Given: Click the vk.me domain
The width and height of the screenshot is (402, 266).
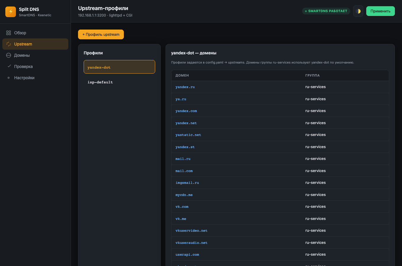Looking at the screenshot, I should [181, 219].
